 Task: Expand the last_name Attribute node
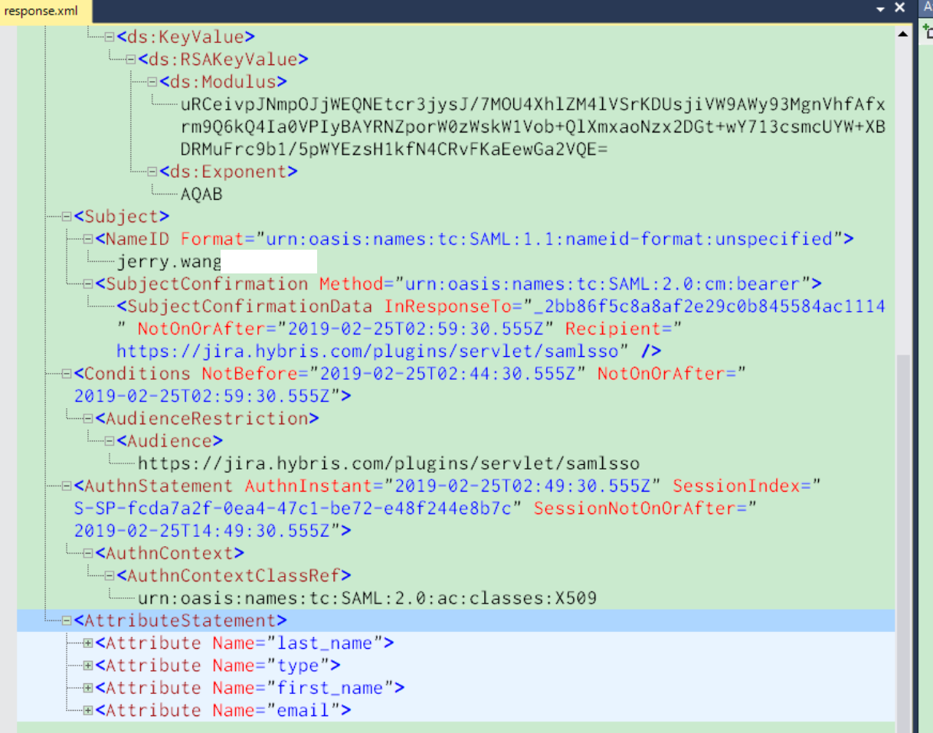click(89, 643)
